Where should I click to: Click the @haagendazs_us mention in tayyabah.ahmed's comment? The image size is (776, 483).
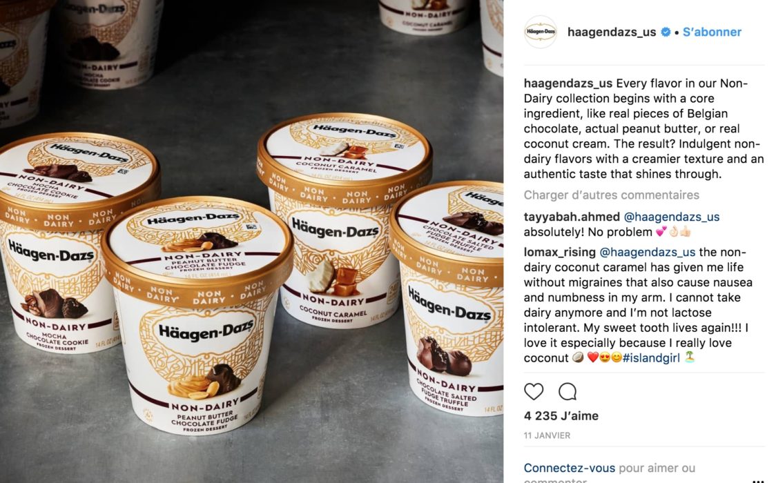[672, 217]
